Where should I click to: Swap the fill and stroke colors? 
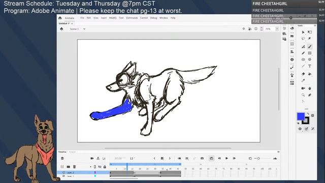(308, 114)
